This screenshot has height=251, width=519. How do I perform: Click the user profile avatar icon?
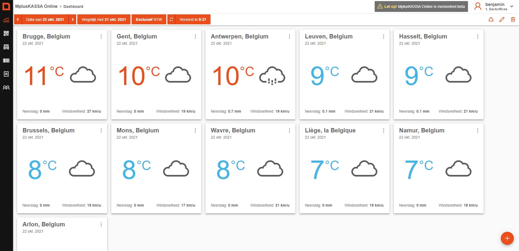coord(478,6)
